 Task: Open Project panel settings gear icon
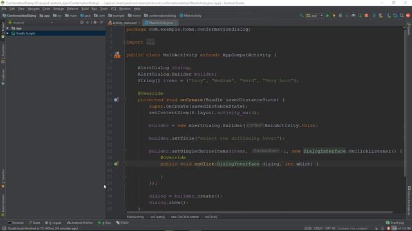[95, 22]
